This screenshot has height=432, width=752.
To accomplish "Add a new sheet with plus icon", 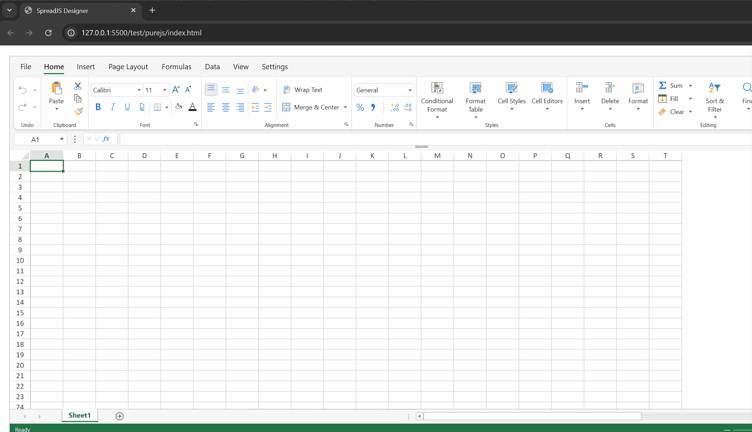I will point(120,416).
